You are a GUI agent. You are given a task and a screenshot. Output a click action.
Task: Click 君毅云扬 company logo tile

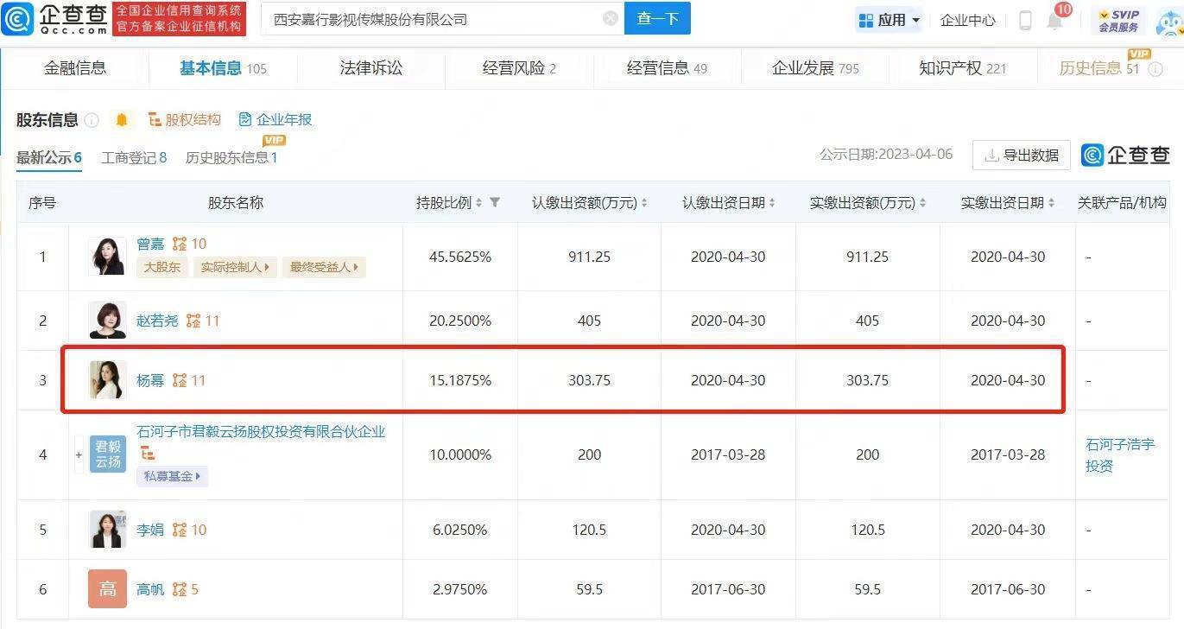107,454
